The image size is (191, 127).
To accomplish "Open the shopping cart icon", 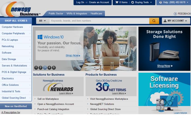I will 117,2.
